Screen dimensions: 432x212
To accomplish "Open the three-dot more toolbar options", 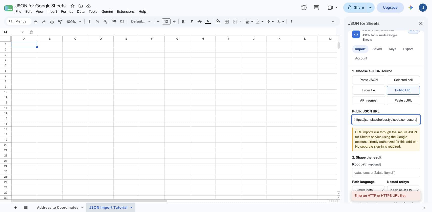I will pos(291,21).
